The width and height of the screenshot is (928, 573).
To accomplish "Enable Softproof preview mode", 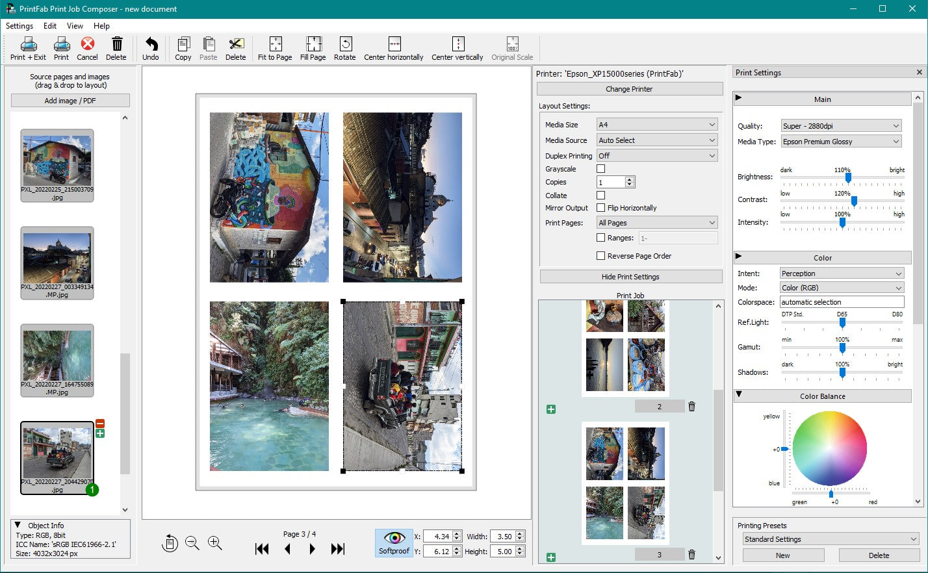I will [x=393, y=542].
